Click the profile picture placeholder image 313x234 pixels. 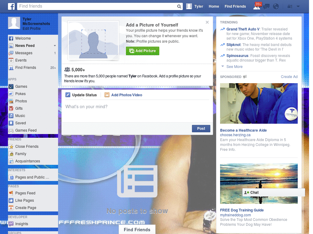point(94,41)
